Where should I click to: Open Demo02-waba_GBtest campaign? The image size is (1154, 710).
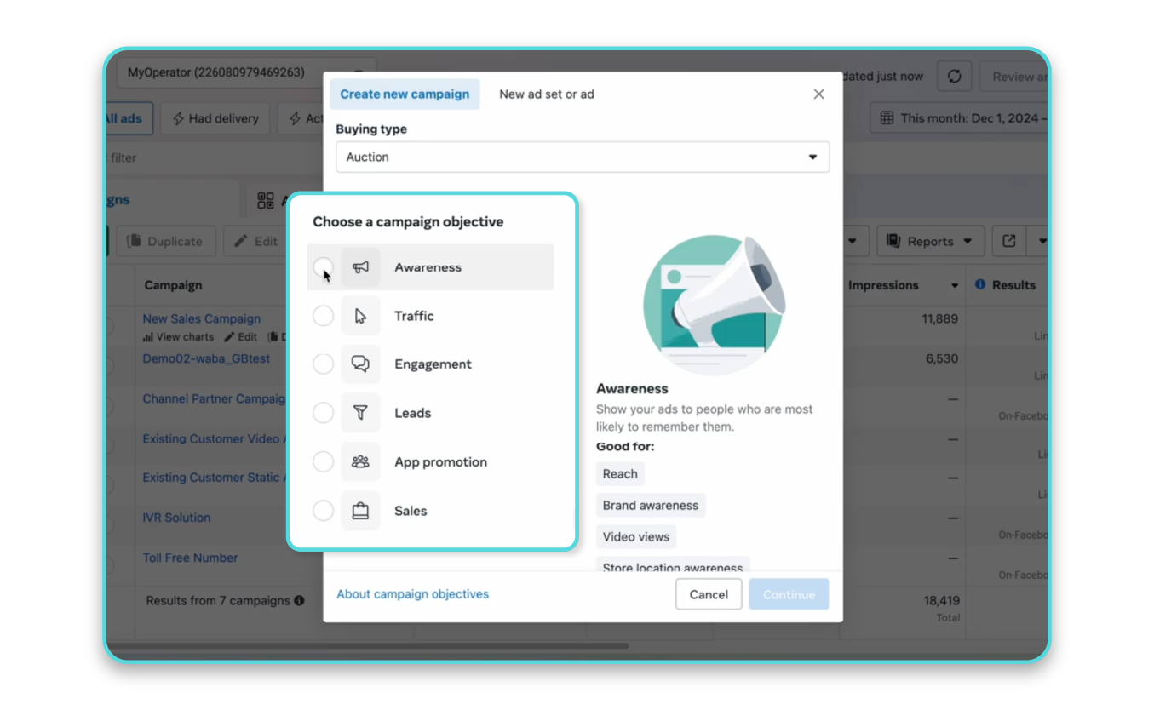pyautogui.click(x=206, y=359)
